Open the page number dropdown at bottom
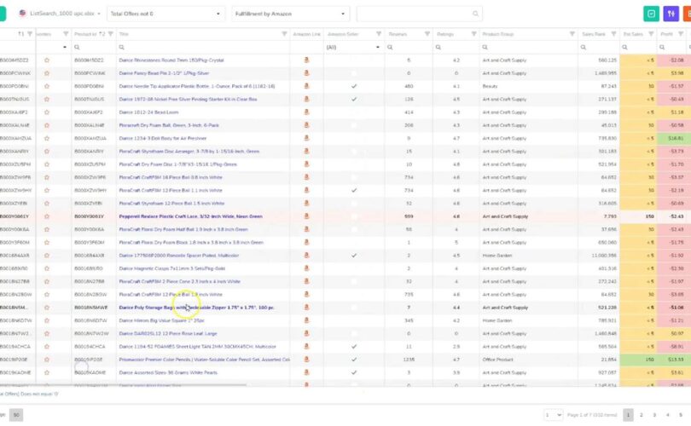Image resolution: width=691 pixels, height=426 pixels. [x=553, y=415]
